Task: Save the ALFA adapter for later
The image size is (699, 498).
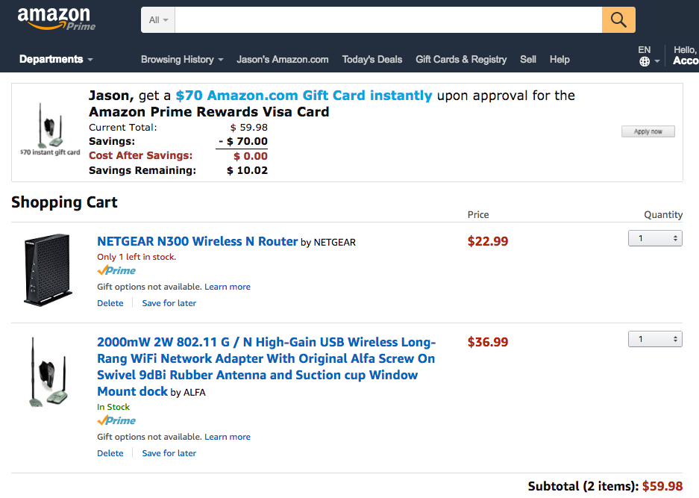Action: click(169, 453)
